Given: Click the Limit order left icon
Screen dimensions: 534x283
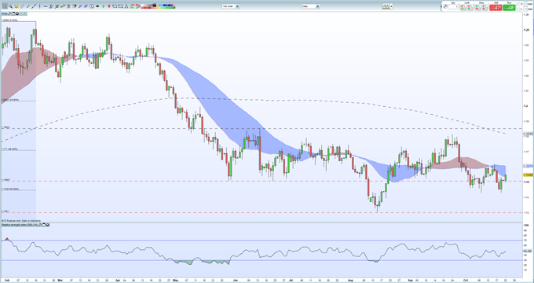Looking at the screenshot, I should pos(463,8).
